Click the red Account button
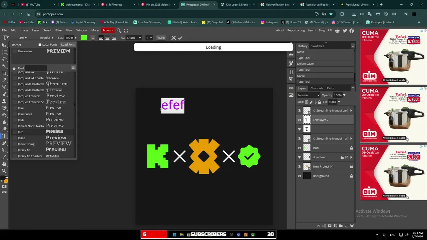Viewport: 427px width, 240px height. 108,30
